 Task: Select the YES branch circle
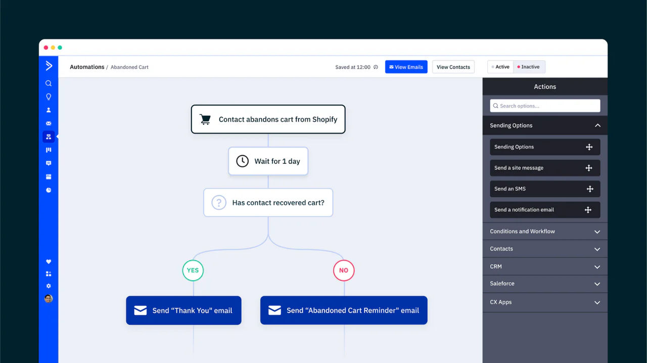coord(193,270)
